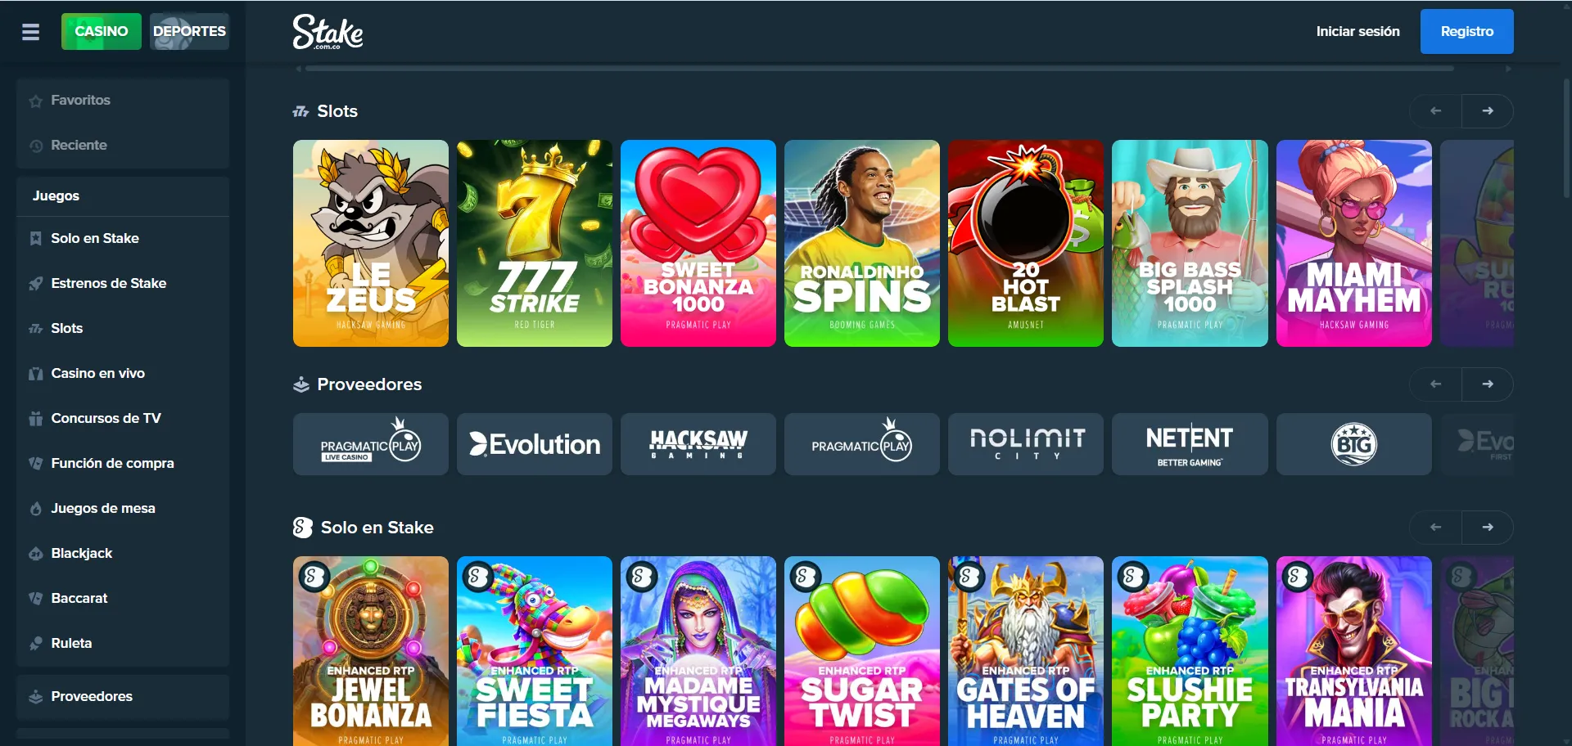Viewport: 1572px width, 746px height.
Task: Switch to CASINO tab
Action: pos(102,31)
